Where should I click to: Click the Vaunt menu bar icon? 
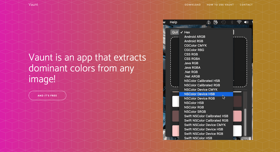pyautogui.click(x=209, y=22)
